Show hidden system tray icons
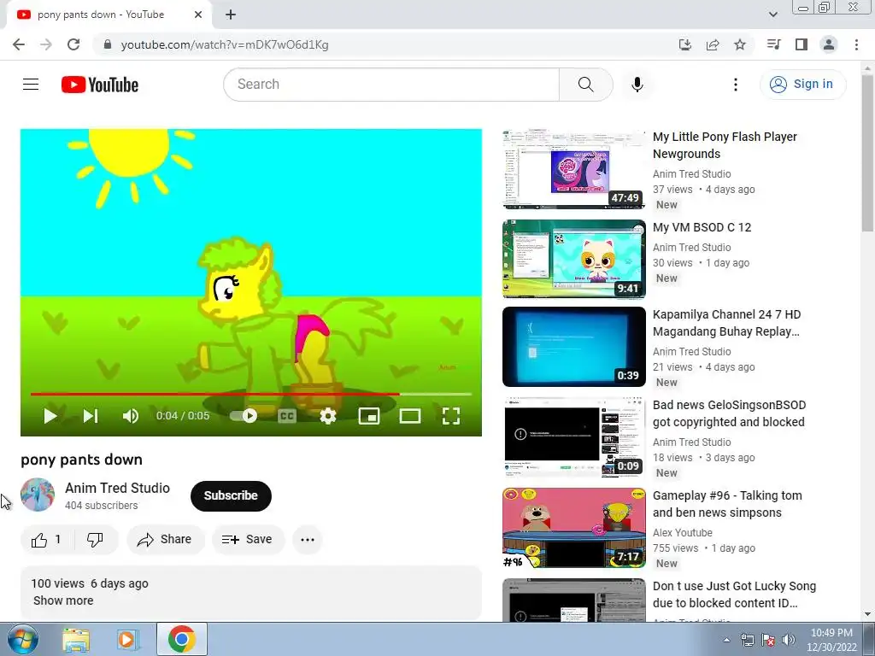The height and width of the screenshot is (656, 875). coord(726,640)
